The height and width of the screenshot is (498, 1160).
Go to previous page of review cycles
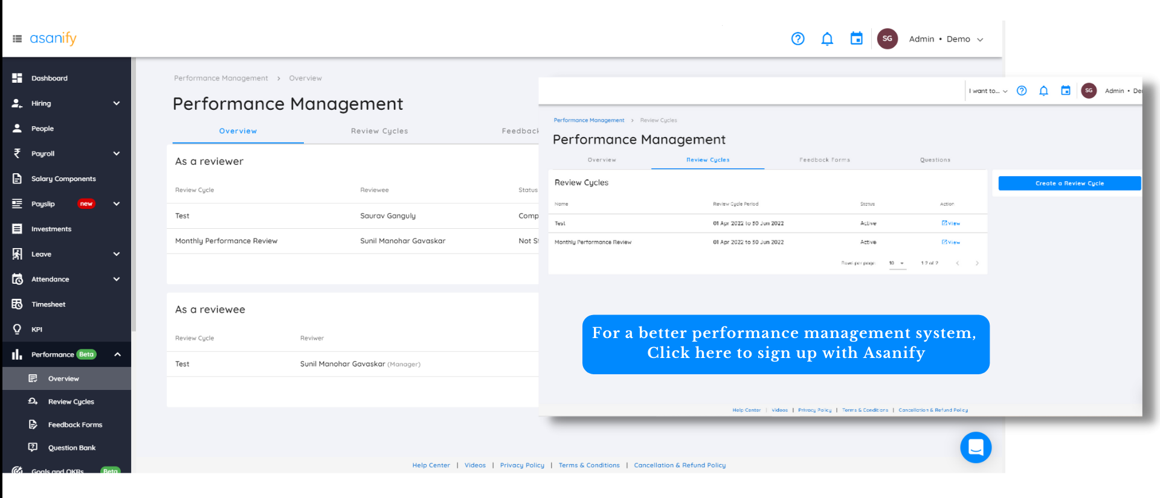pyautogui.click(x=958, y=263)
